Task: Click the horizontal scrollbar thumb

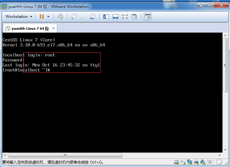Action: pos(65,155)
